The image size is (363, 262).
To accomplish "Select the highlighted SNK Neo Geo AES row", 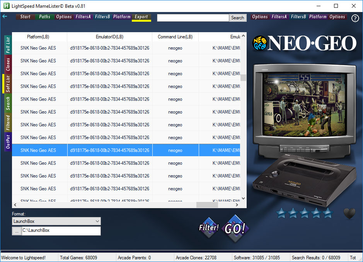I will (126, 150).
